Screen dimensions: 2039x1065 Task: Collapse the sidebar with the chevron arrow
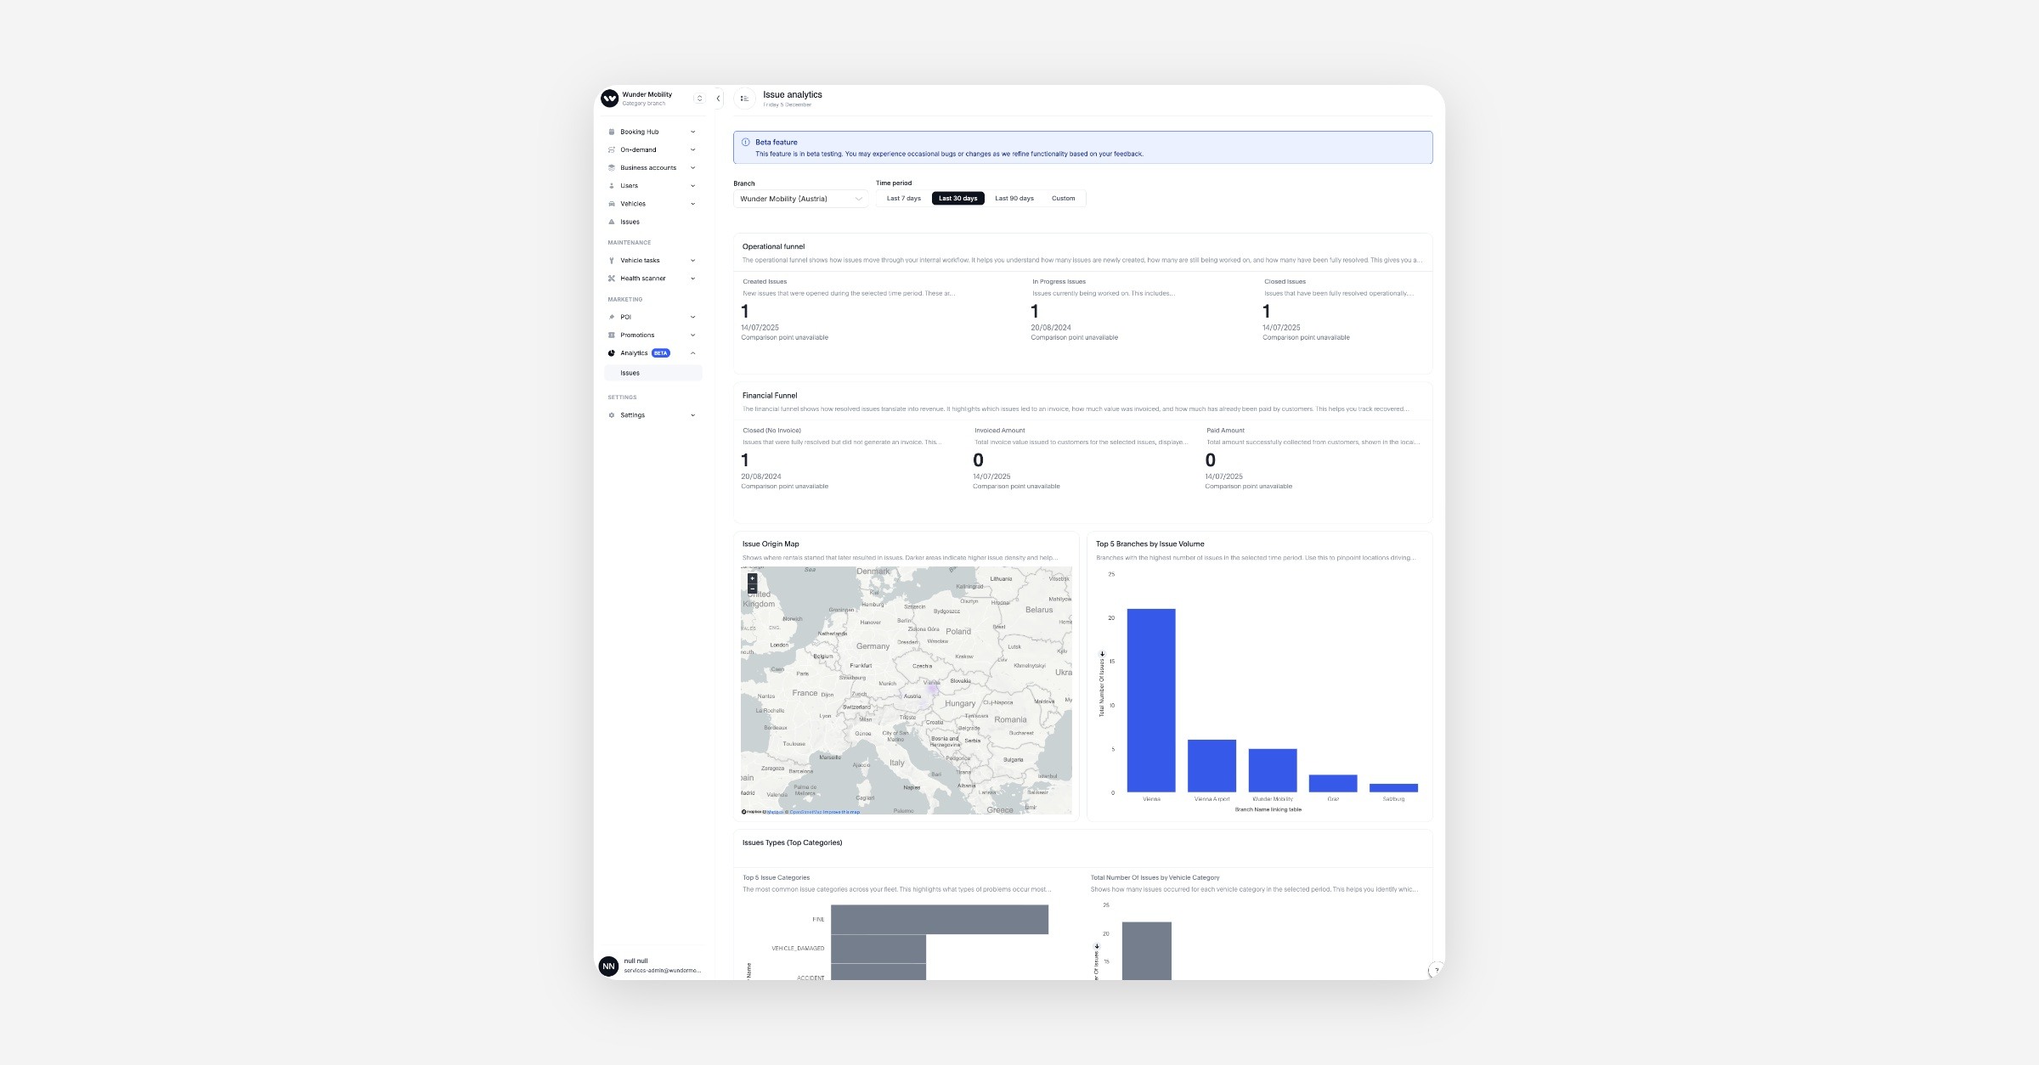coord(718,99)
